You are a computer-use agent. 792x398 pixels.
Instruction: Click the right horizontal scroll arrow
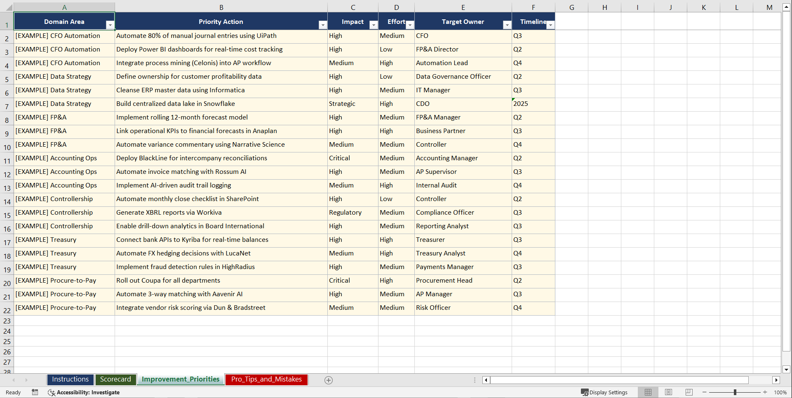777,380
